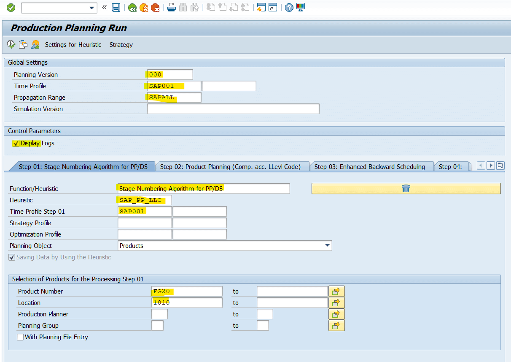Click the Planning Version input field
The image size is (511, 362).
click(169, 74)
